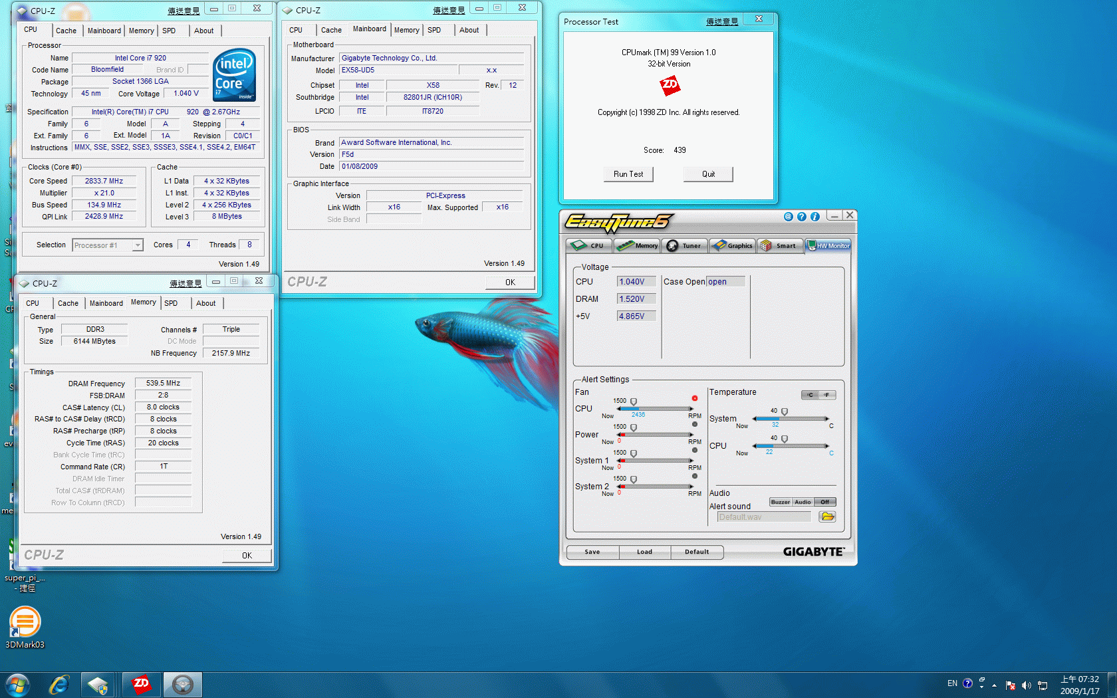Click the System temperature alert slider
Viewport: 1117px width, 698px height.
pos(785,413)
